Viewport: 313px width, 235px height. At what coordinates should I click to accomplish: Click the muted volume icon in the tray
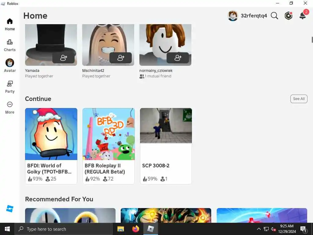(x=273, y=229)
